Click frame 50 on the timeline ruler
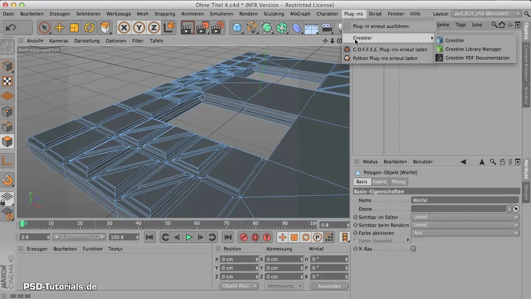Screen dimensions: 531x299 (x=168, y=224)
